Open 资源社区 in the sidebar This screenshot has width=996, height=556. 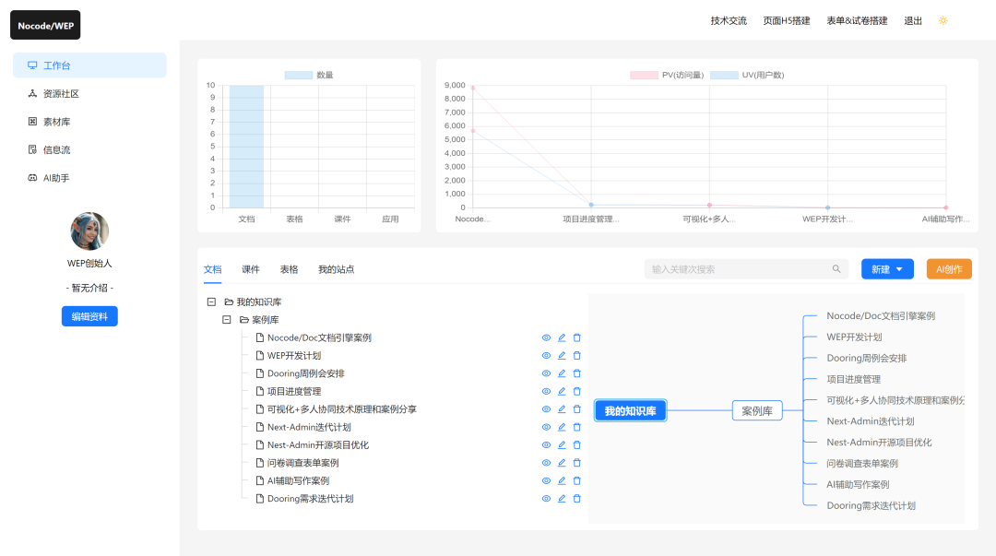[x=61, y=93]
